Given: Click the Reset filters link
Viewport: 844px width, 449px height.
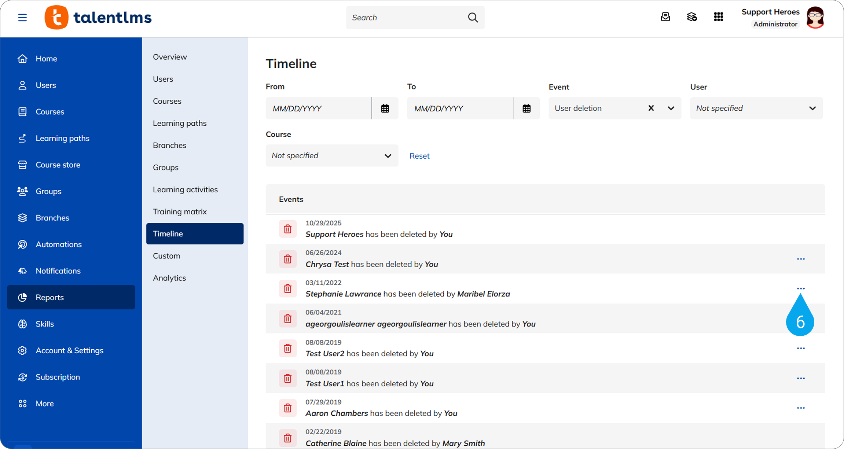Looking at the screenshot, I should (x=419, y=156).
